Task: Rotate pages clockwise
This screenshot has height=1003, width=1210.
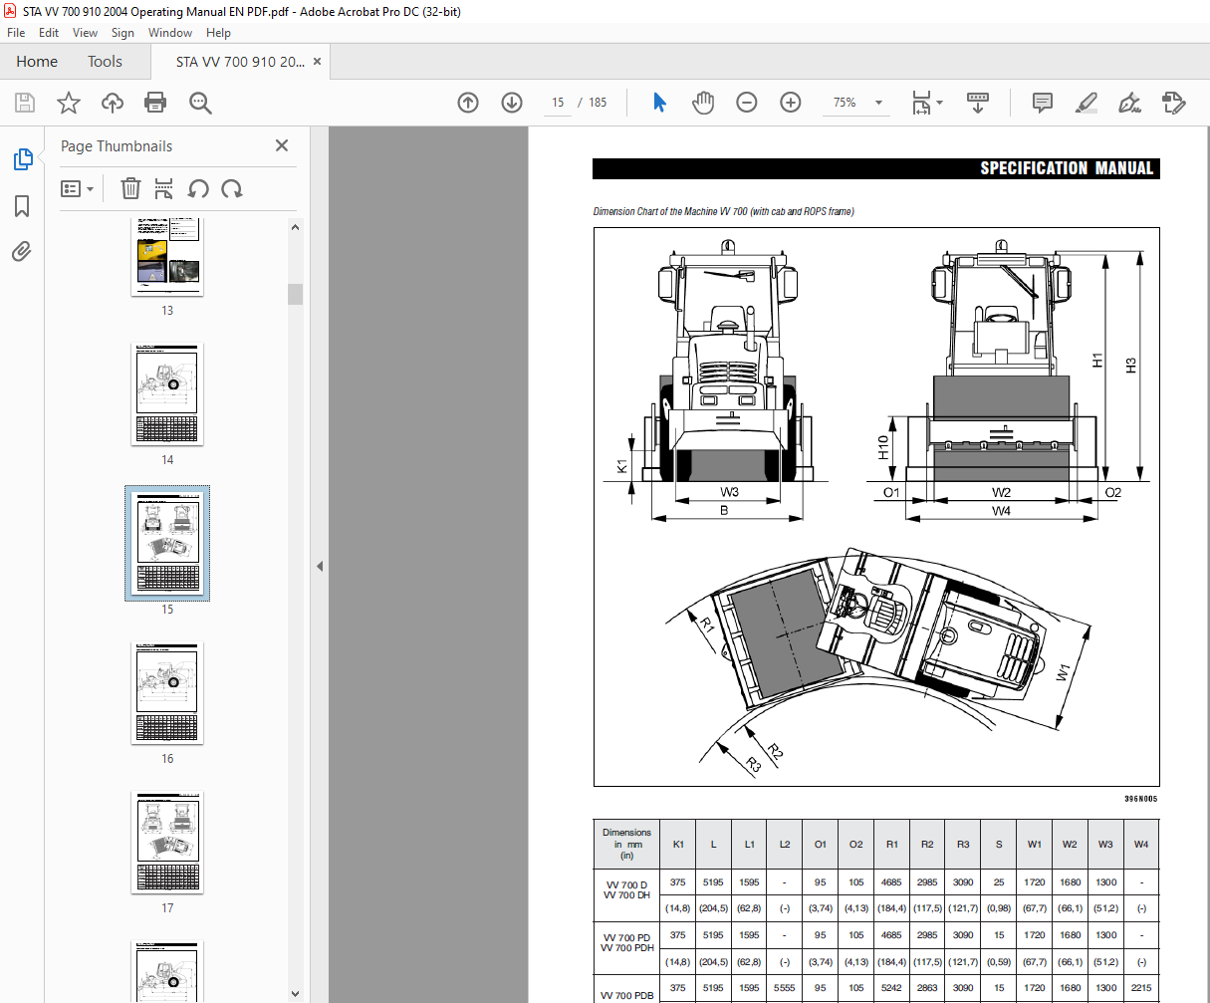Action: click(x=232, y=188)
